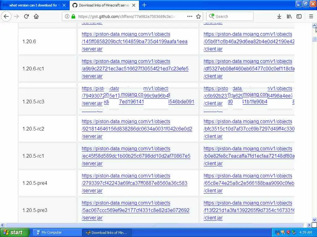
Task: Show site information icon in address bar
Action: click(67, 16)
